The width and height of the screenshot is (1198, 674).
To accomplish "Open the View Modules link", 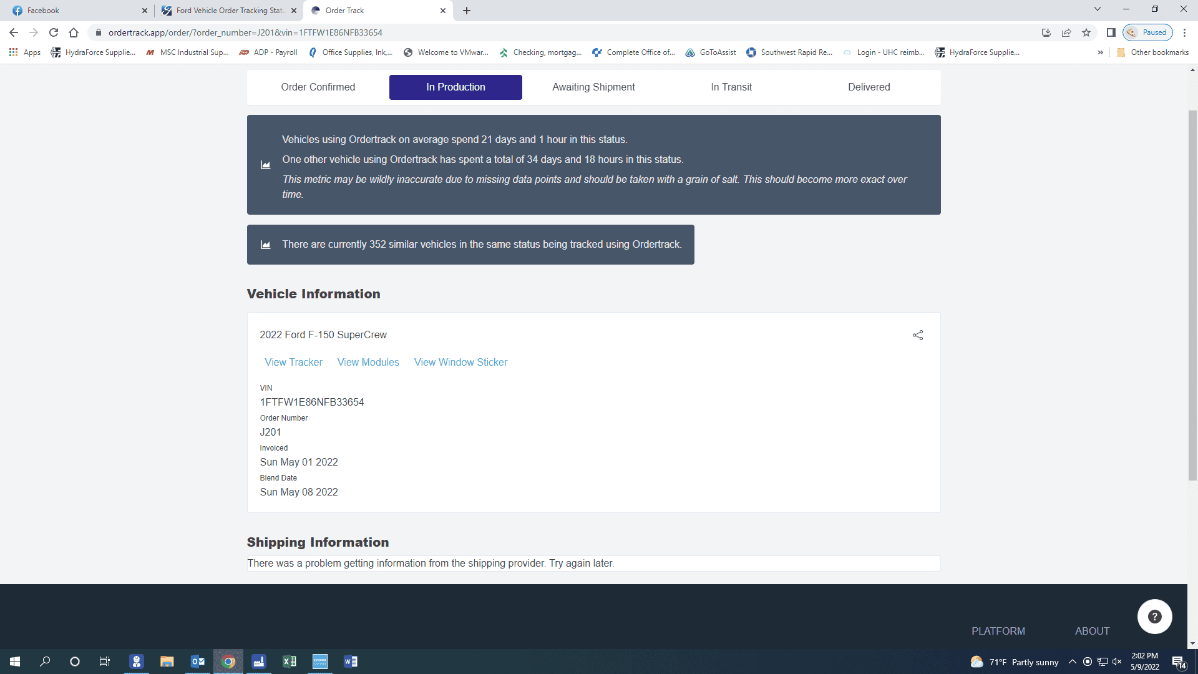I will tap(368, 363).
